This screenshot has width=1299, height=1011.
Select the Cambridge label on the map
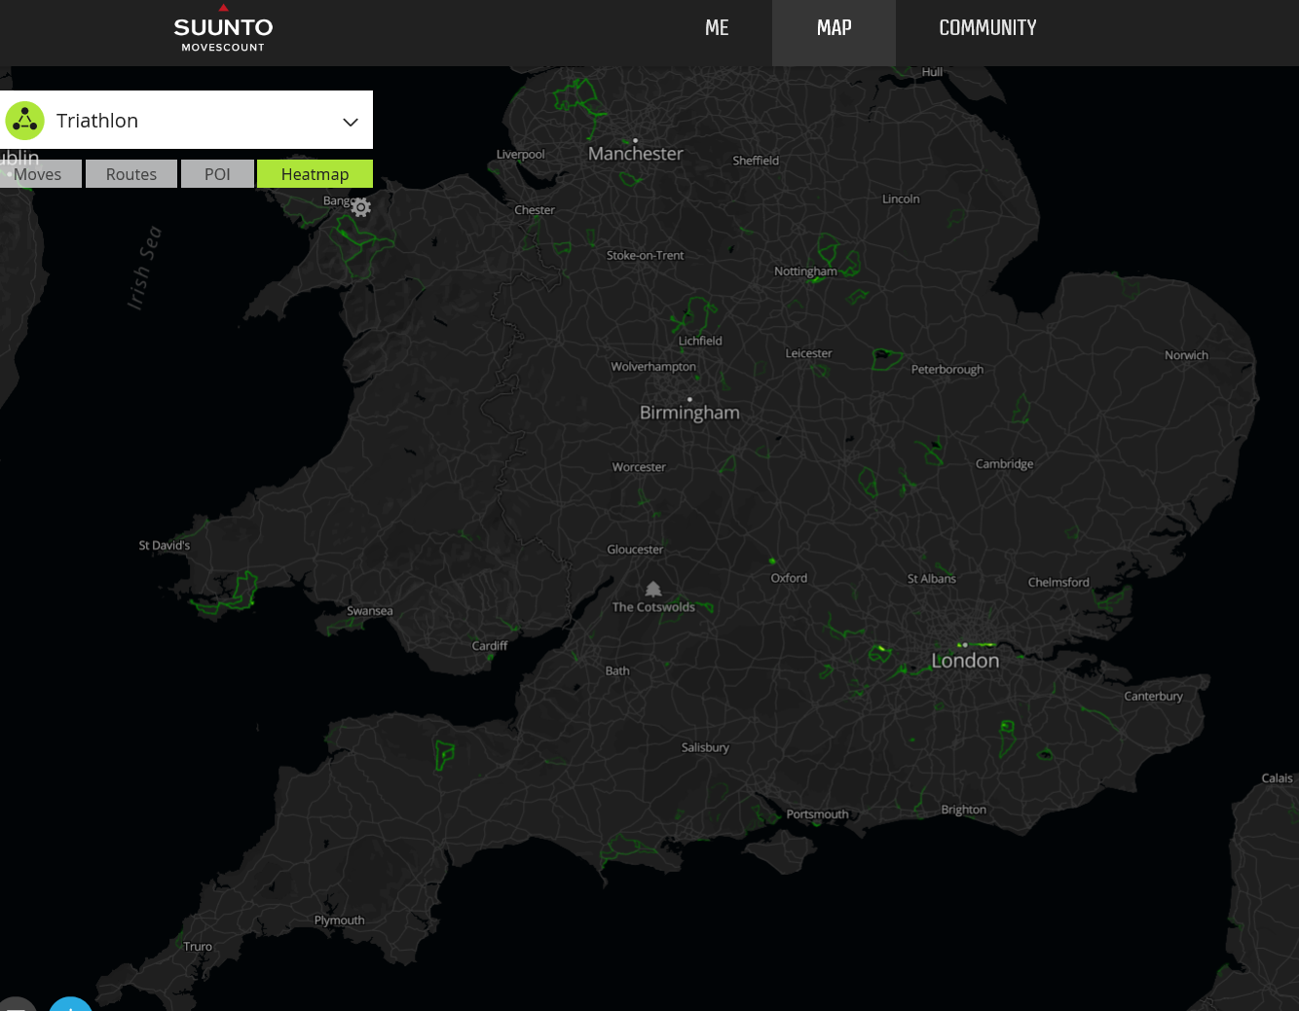(x=1005, y=464)
